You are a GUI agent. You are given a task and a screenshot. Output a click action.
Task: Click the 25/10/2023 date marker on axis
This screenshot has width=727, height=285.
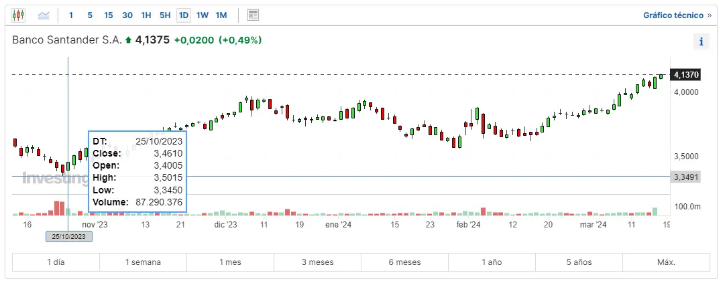[69, 236]
